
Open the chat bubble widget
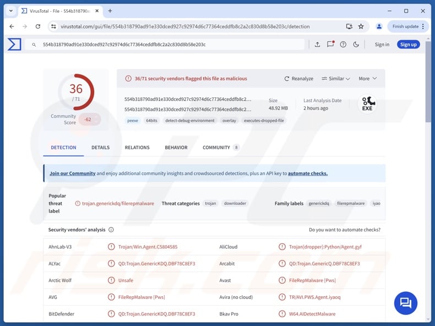(406, 303)
